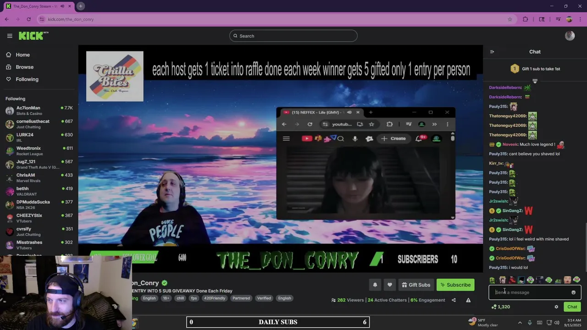Click the stream video player

280,159
